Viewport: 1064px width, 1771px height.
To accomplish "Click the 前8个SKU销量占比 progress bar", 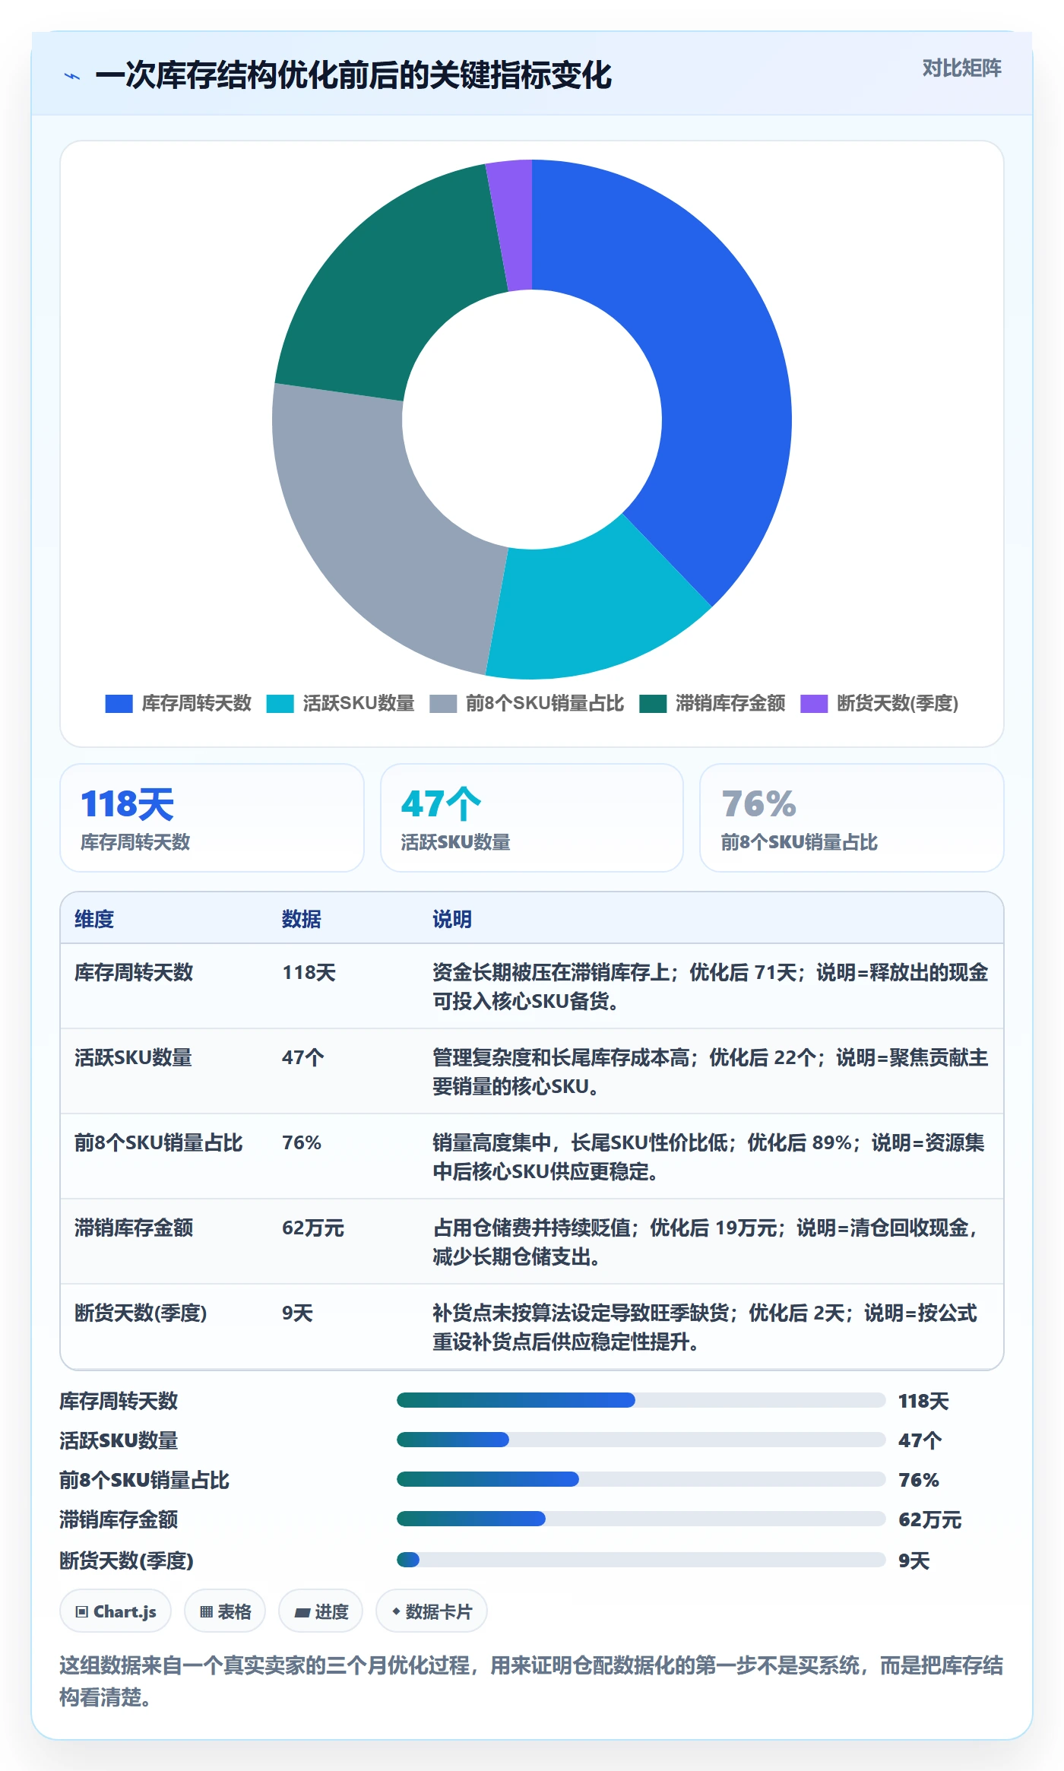I will pos(641,1479).
